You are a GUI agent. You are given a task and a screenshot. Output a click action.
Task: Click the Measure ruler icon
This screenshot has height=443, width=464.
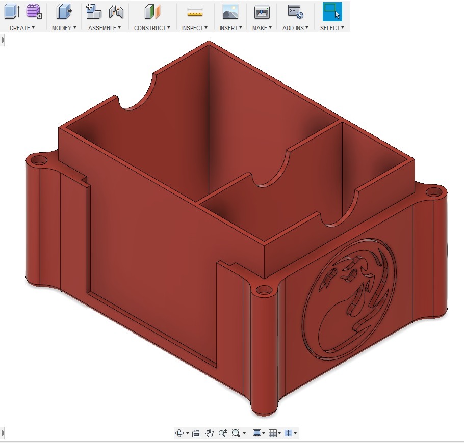pyautogui.click(x=195, y=12)
